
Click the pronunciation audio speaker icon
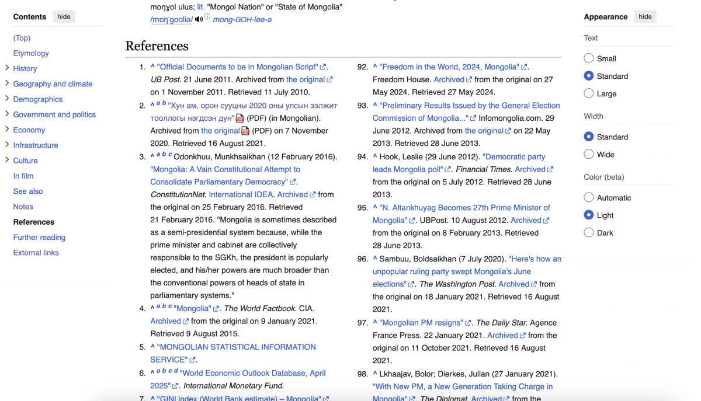click(199, 19)
